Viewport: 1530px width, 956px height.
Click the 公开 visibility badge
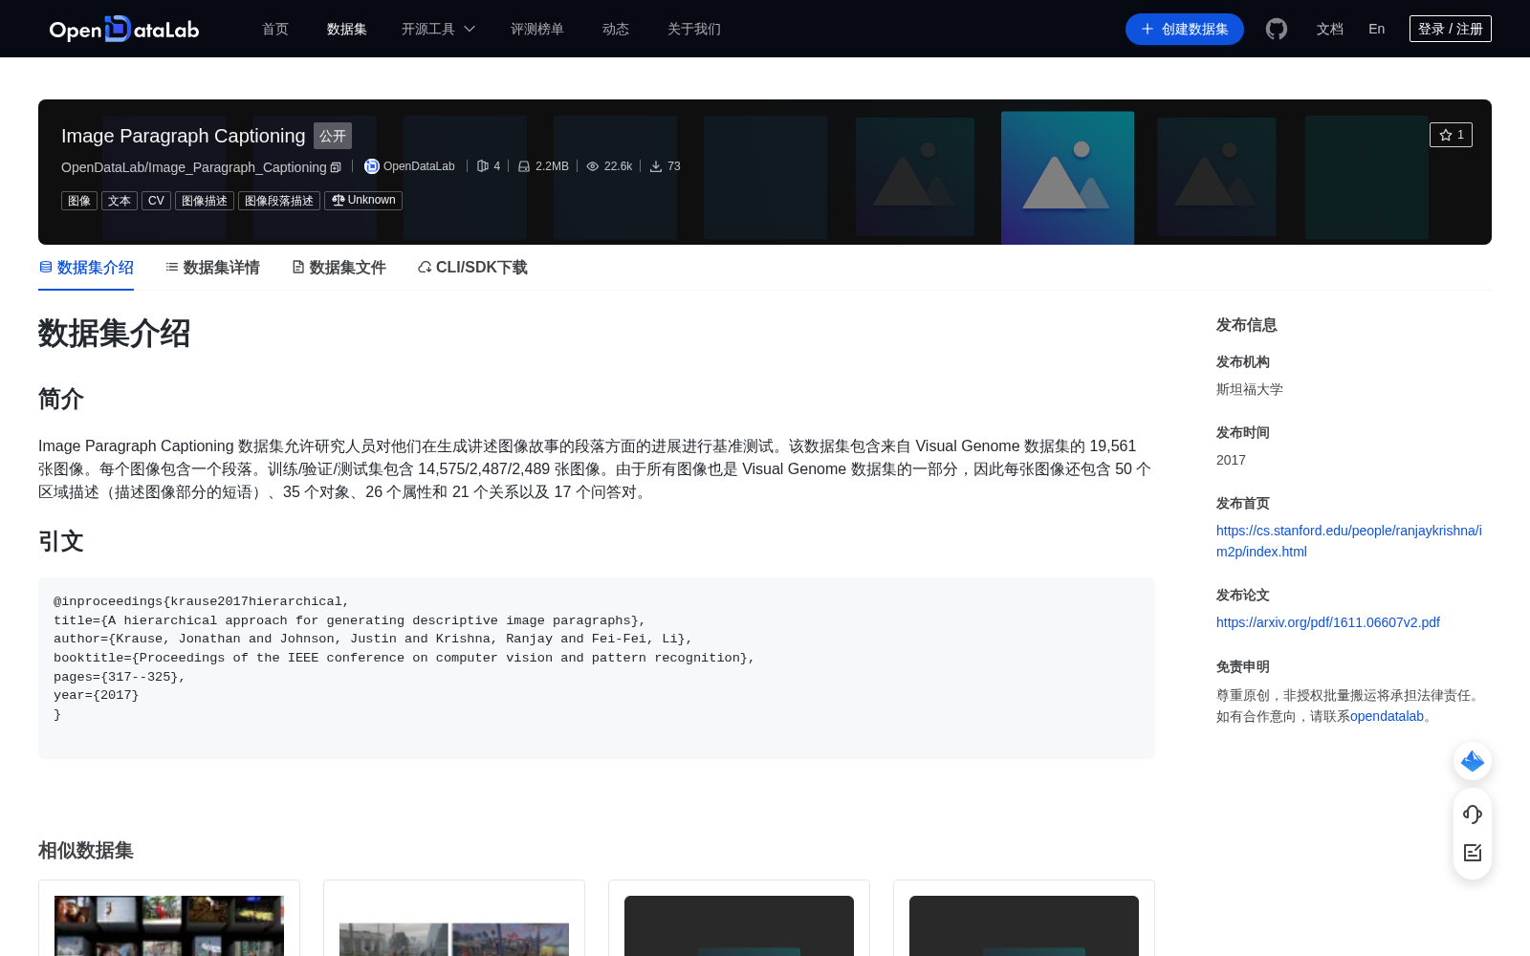[333, 136]
